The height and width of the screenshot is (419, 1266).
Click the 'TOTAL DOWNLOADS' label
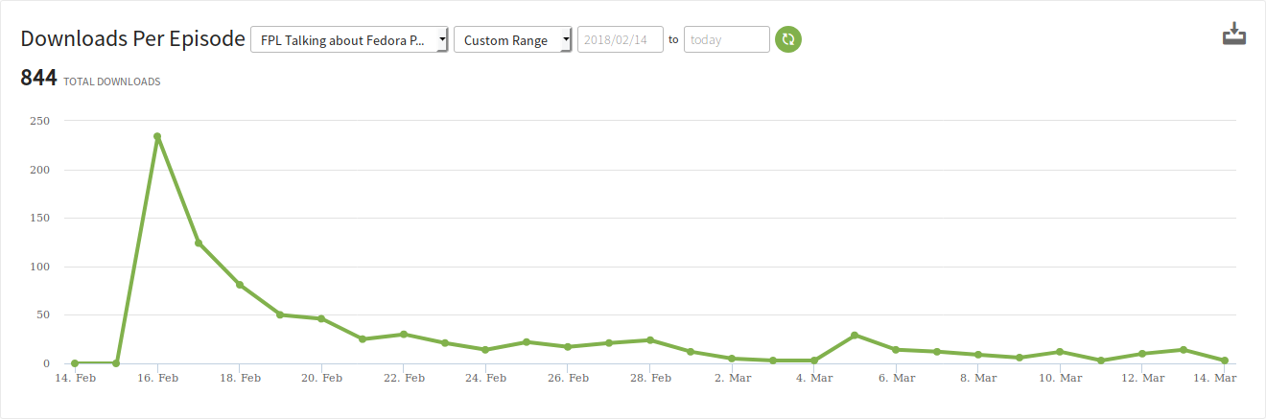[111, 82]
